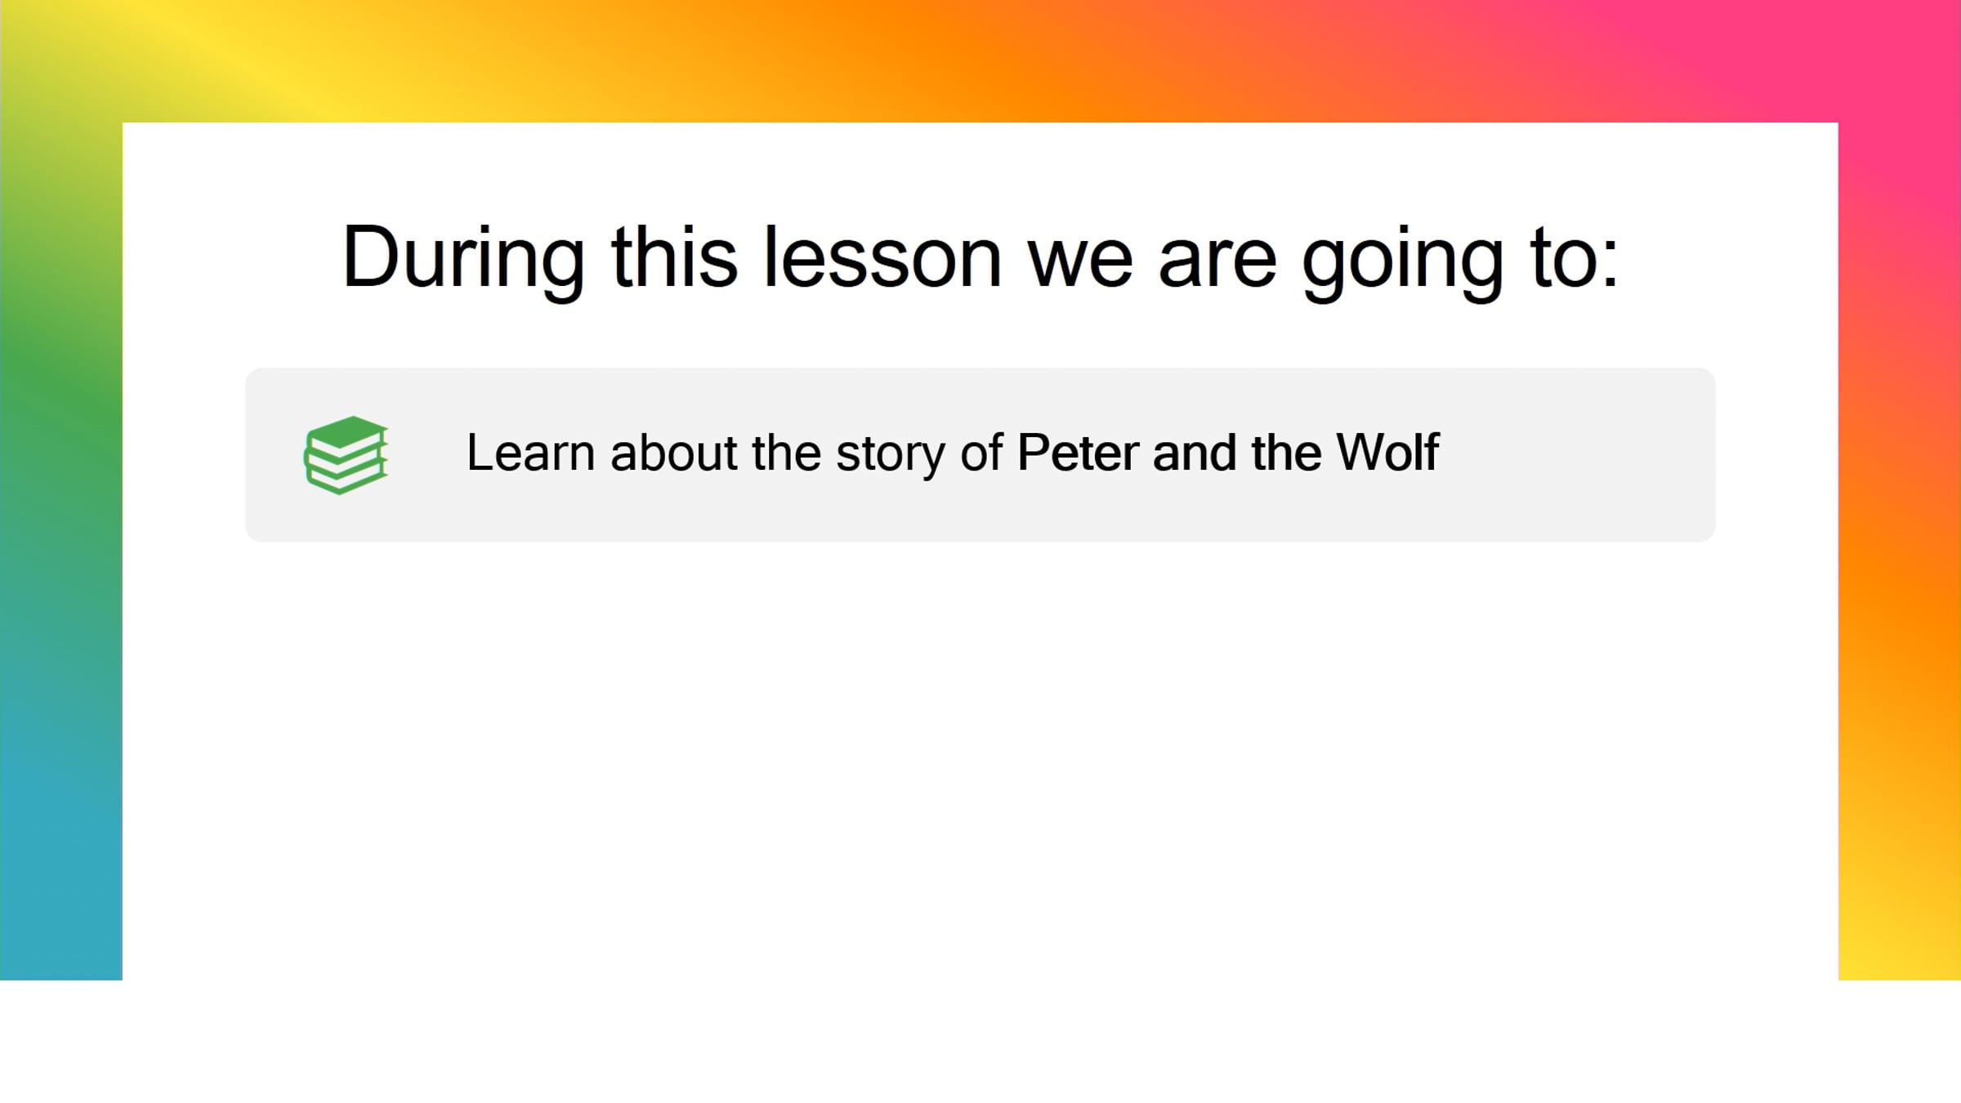
Task: Click empty gray card area right of "Wolf"
Action: [x=1577, y=454]
